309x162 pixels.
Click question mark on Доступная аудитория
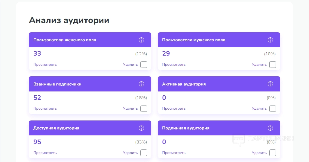[141, 128]
